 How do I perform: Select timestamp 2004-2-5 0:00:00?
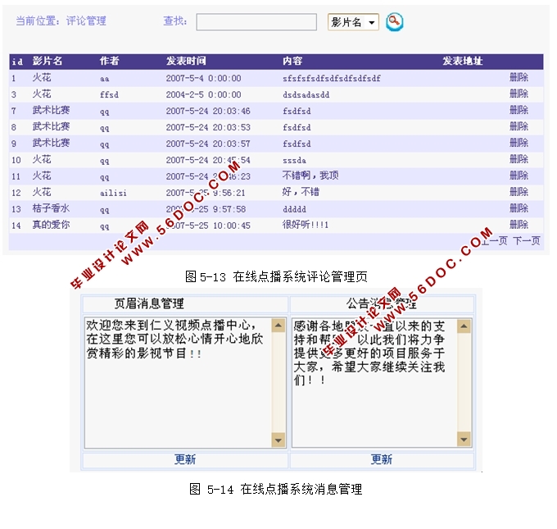203,94
